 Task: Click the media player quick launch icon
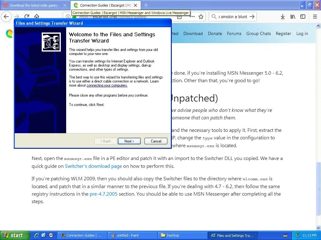pos(51,235)
